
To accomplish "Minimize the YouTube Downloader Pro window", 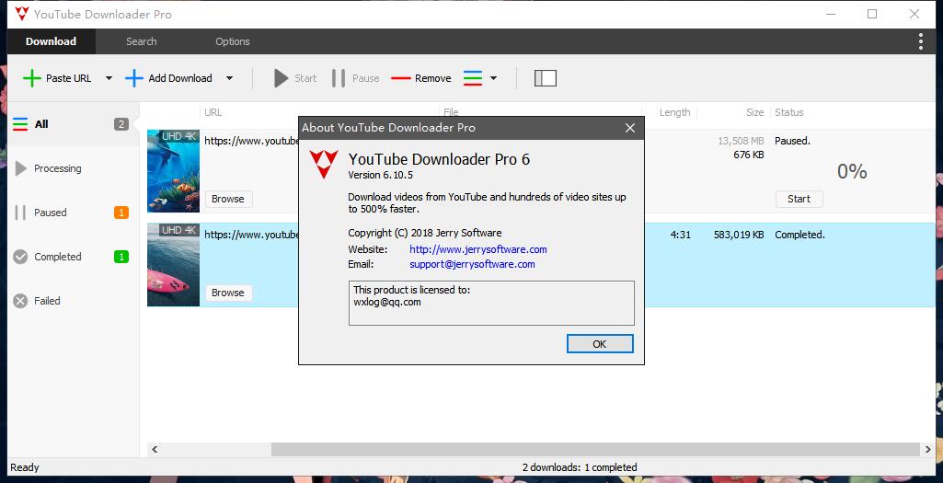I will pyautogui.click(x=831, y=14).
